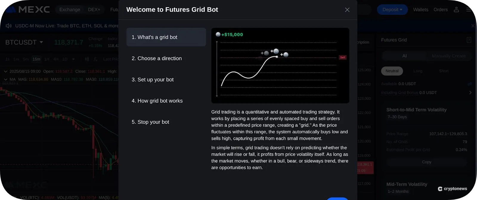477x200 pixels.
Task: Click the MEXC logo
Action: pyautogui.click(x=27, y=9)
